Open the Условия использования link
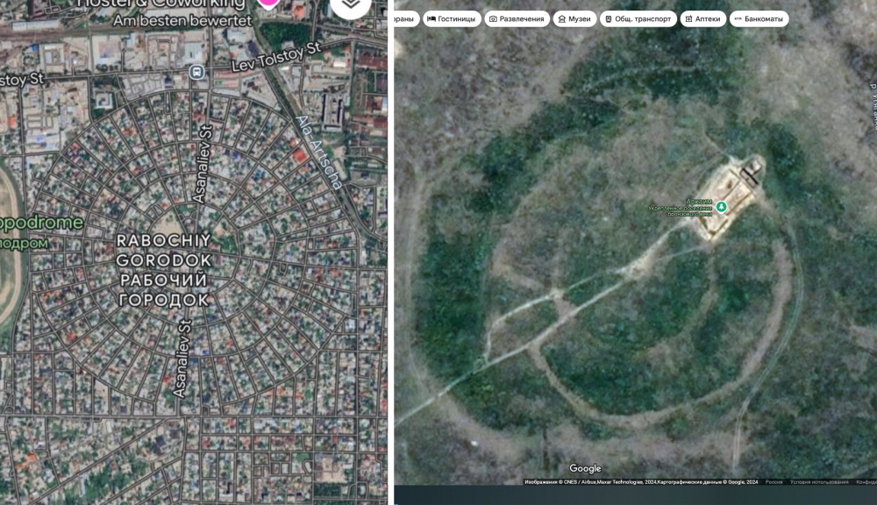This screenshot has width=877, height=505. tap(819, 481)
